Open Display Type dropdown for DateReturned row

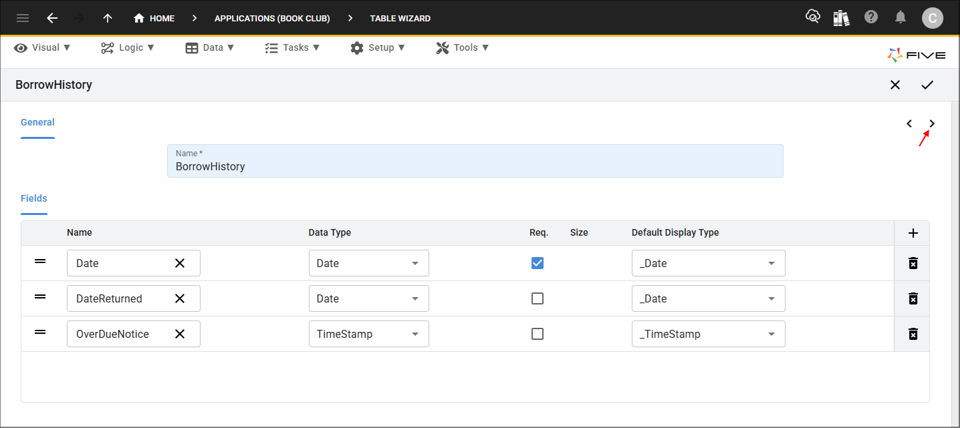pos(708,298)
